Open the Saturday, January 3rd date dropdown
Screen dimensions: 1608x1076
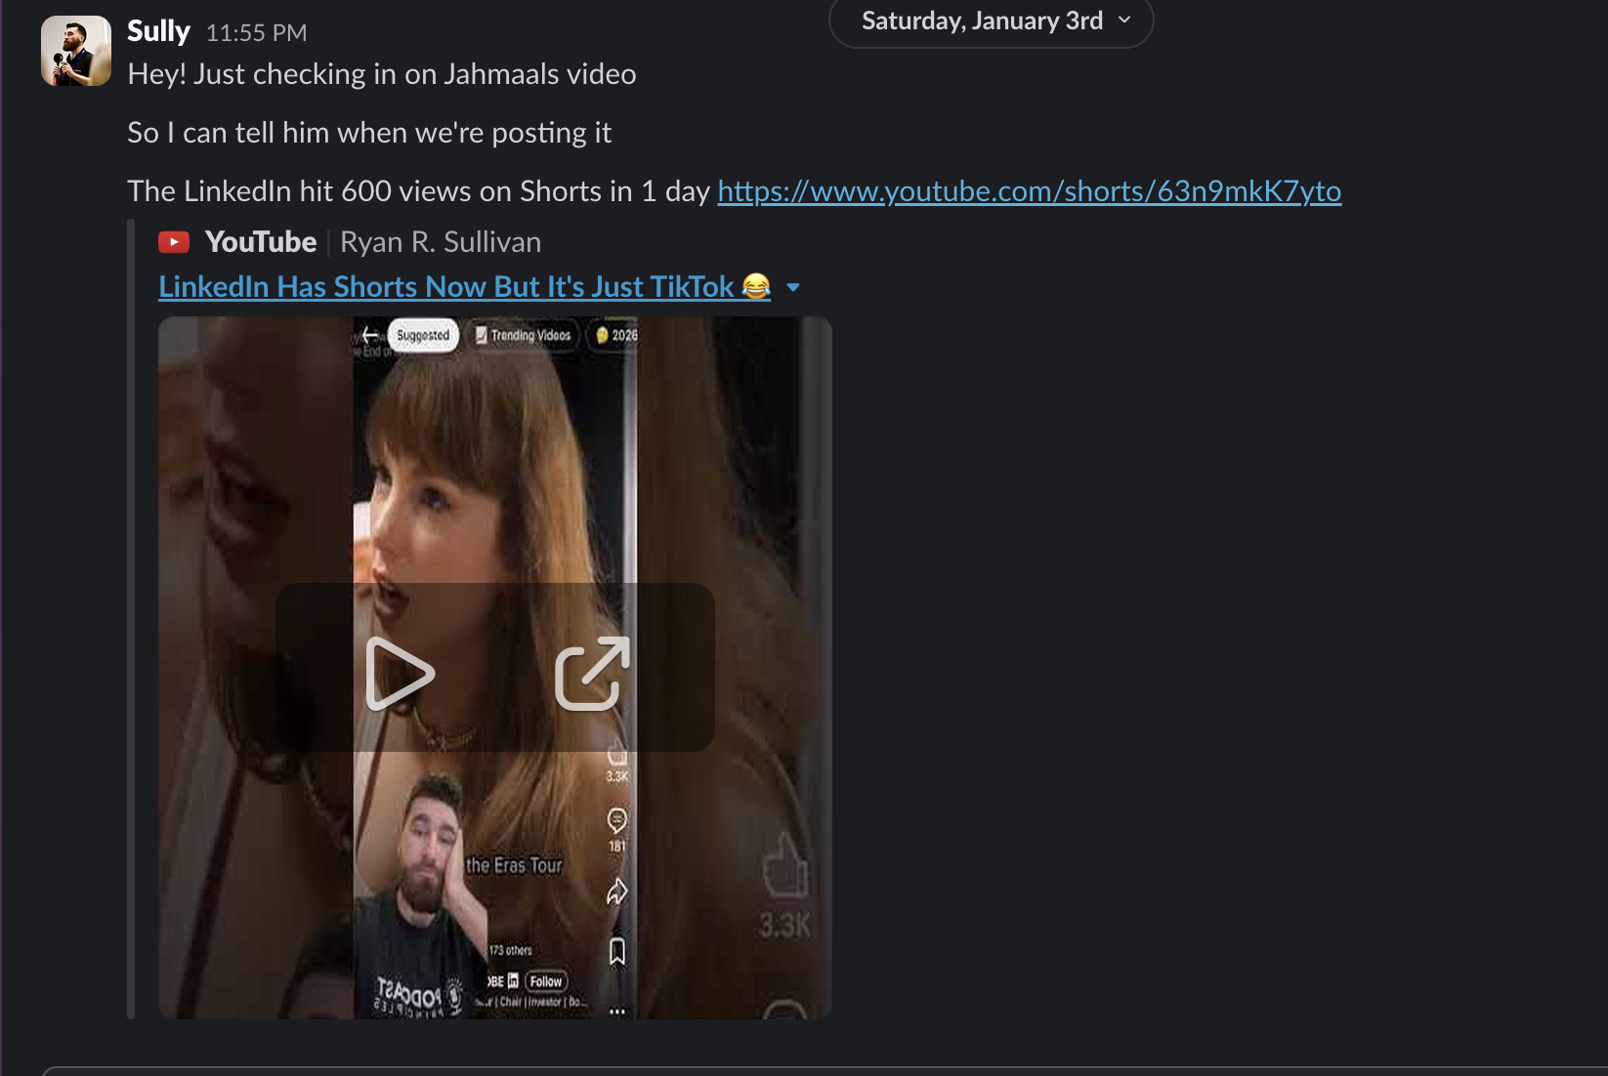[x=991, y=21]
